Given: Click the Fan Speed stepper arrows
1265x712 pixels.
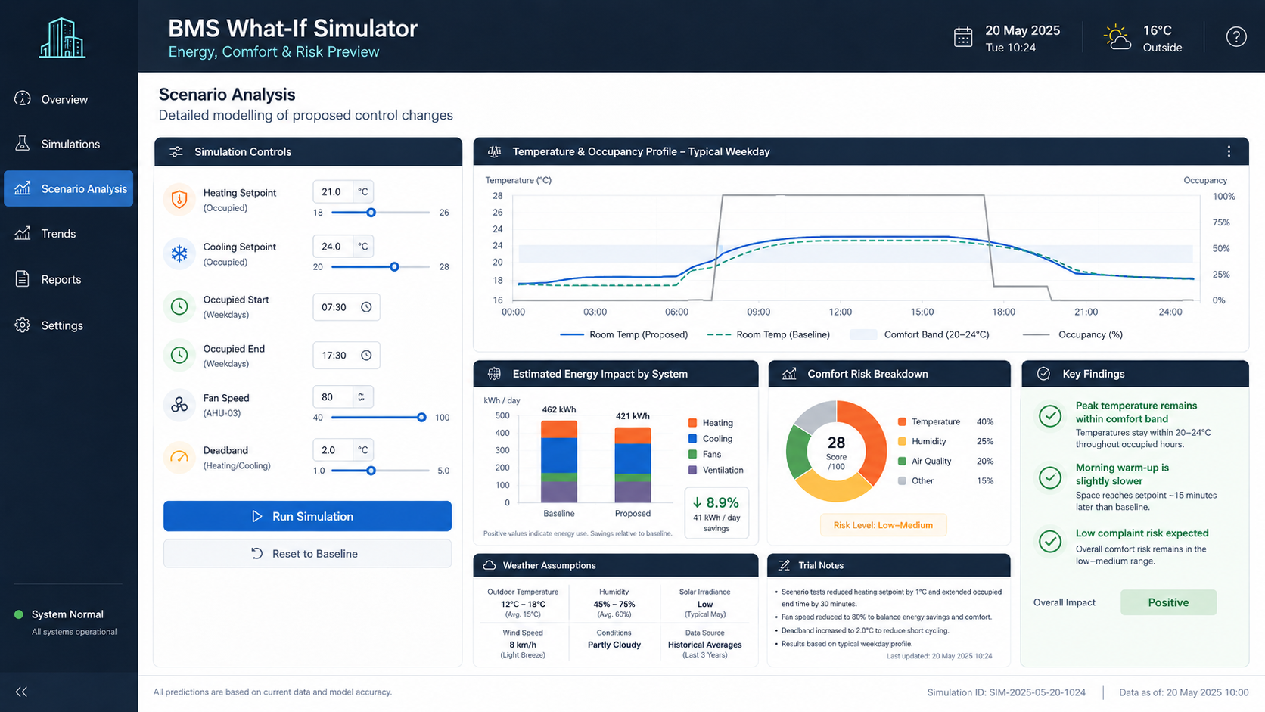Looking at the screenshot, I should pos(362,397).
